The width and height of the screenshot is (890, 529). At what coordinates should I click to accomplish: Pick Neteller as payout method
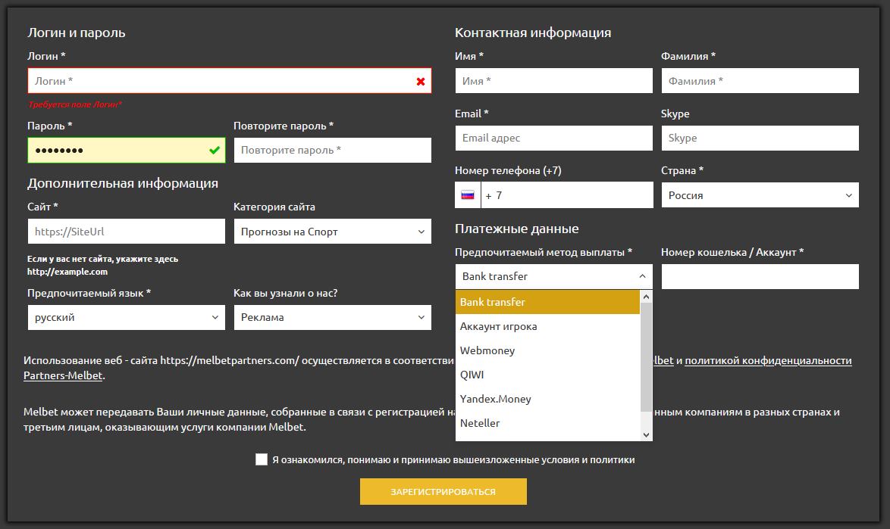(480, 423)
